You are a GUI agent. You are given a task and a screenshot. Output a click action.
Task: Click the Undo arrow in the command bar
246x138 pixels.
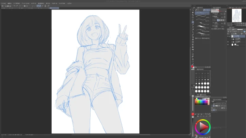pos(14,6)
